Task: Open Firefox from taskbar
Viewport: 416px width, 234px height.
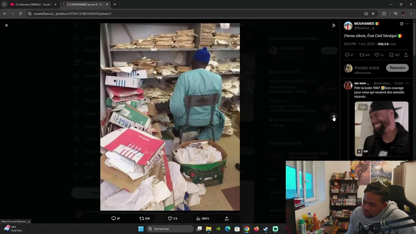Action: click(x=256, y=229)
